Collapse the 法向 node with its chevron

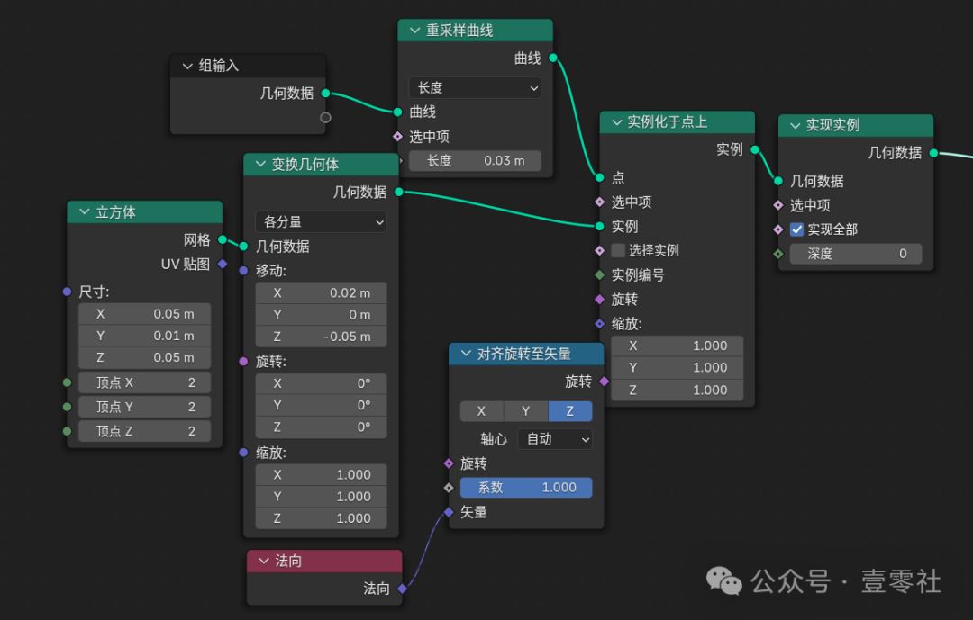[x=262, y=560]
